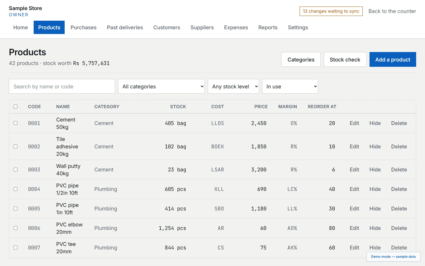Click the MARGIN column header
The image size is (425, 266).
pyautogui.click(x=288, y=107)
